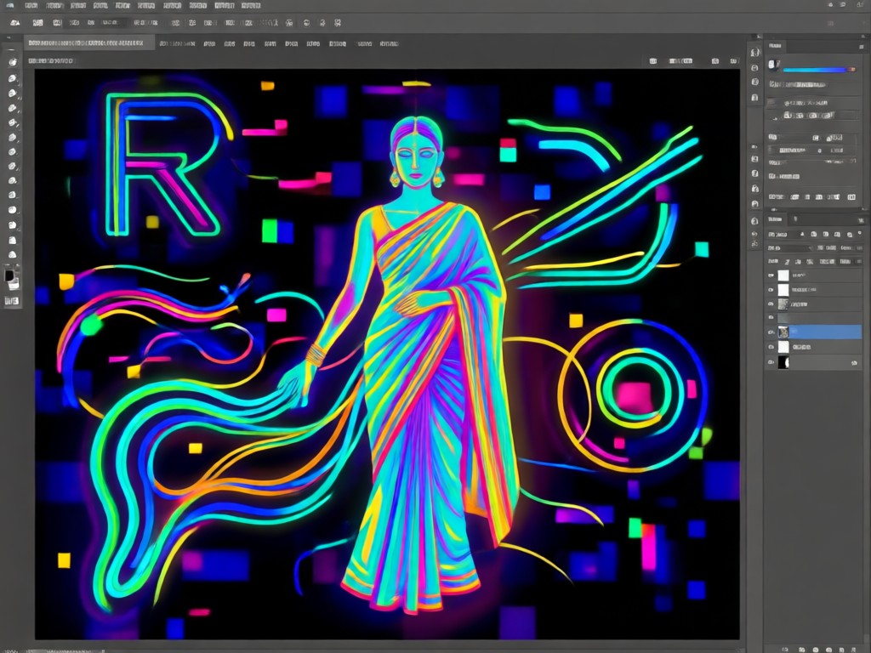Adjust the blue gradient color slider in right panel
The image size is (871, 653).
(819, 70)
